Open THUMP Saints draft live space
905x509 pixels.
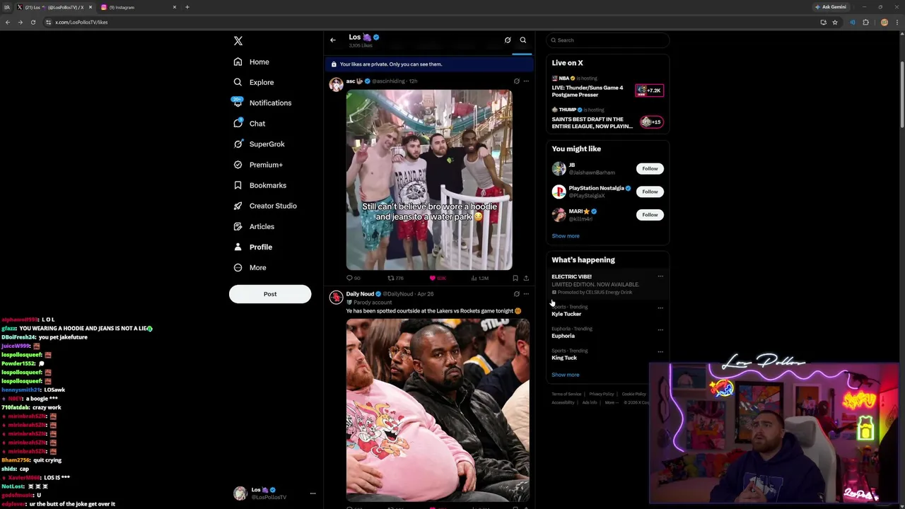click(607, 119)
